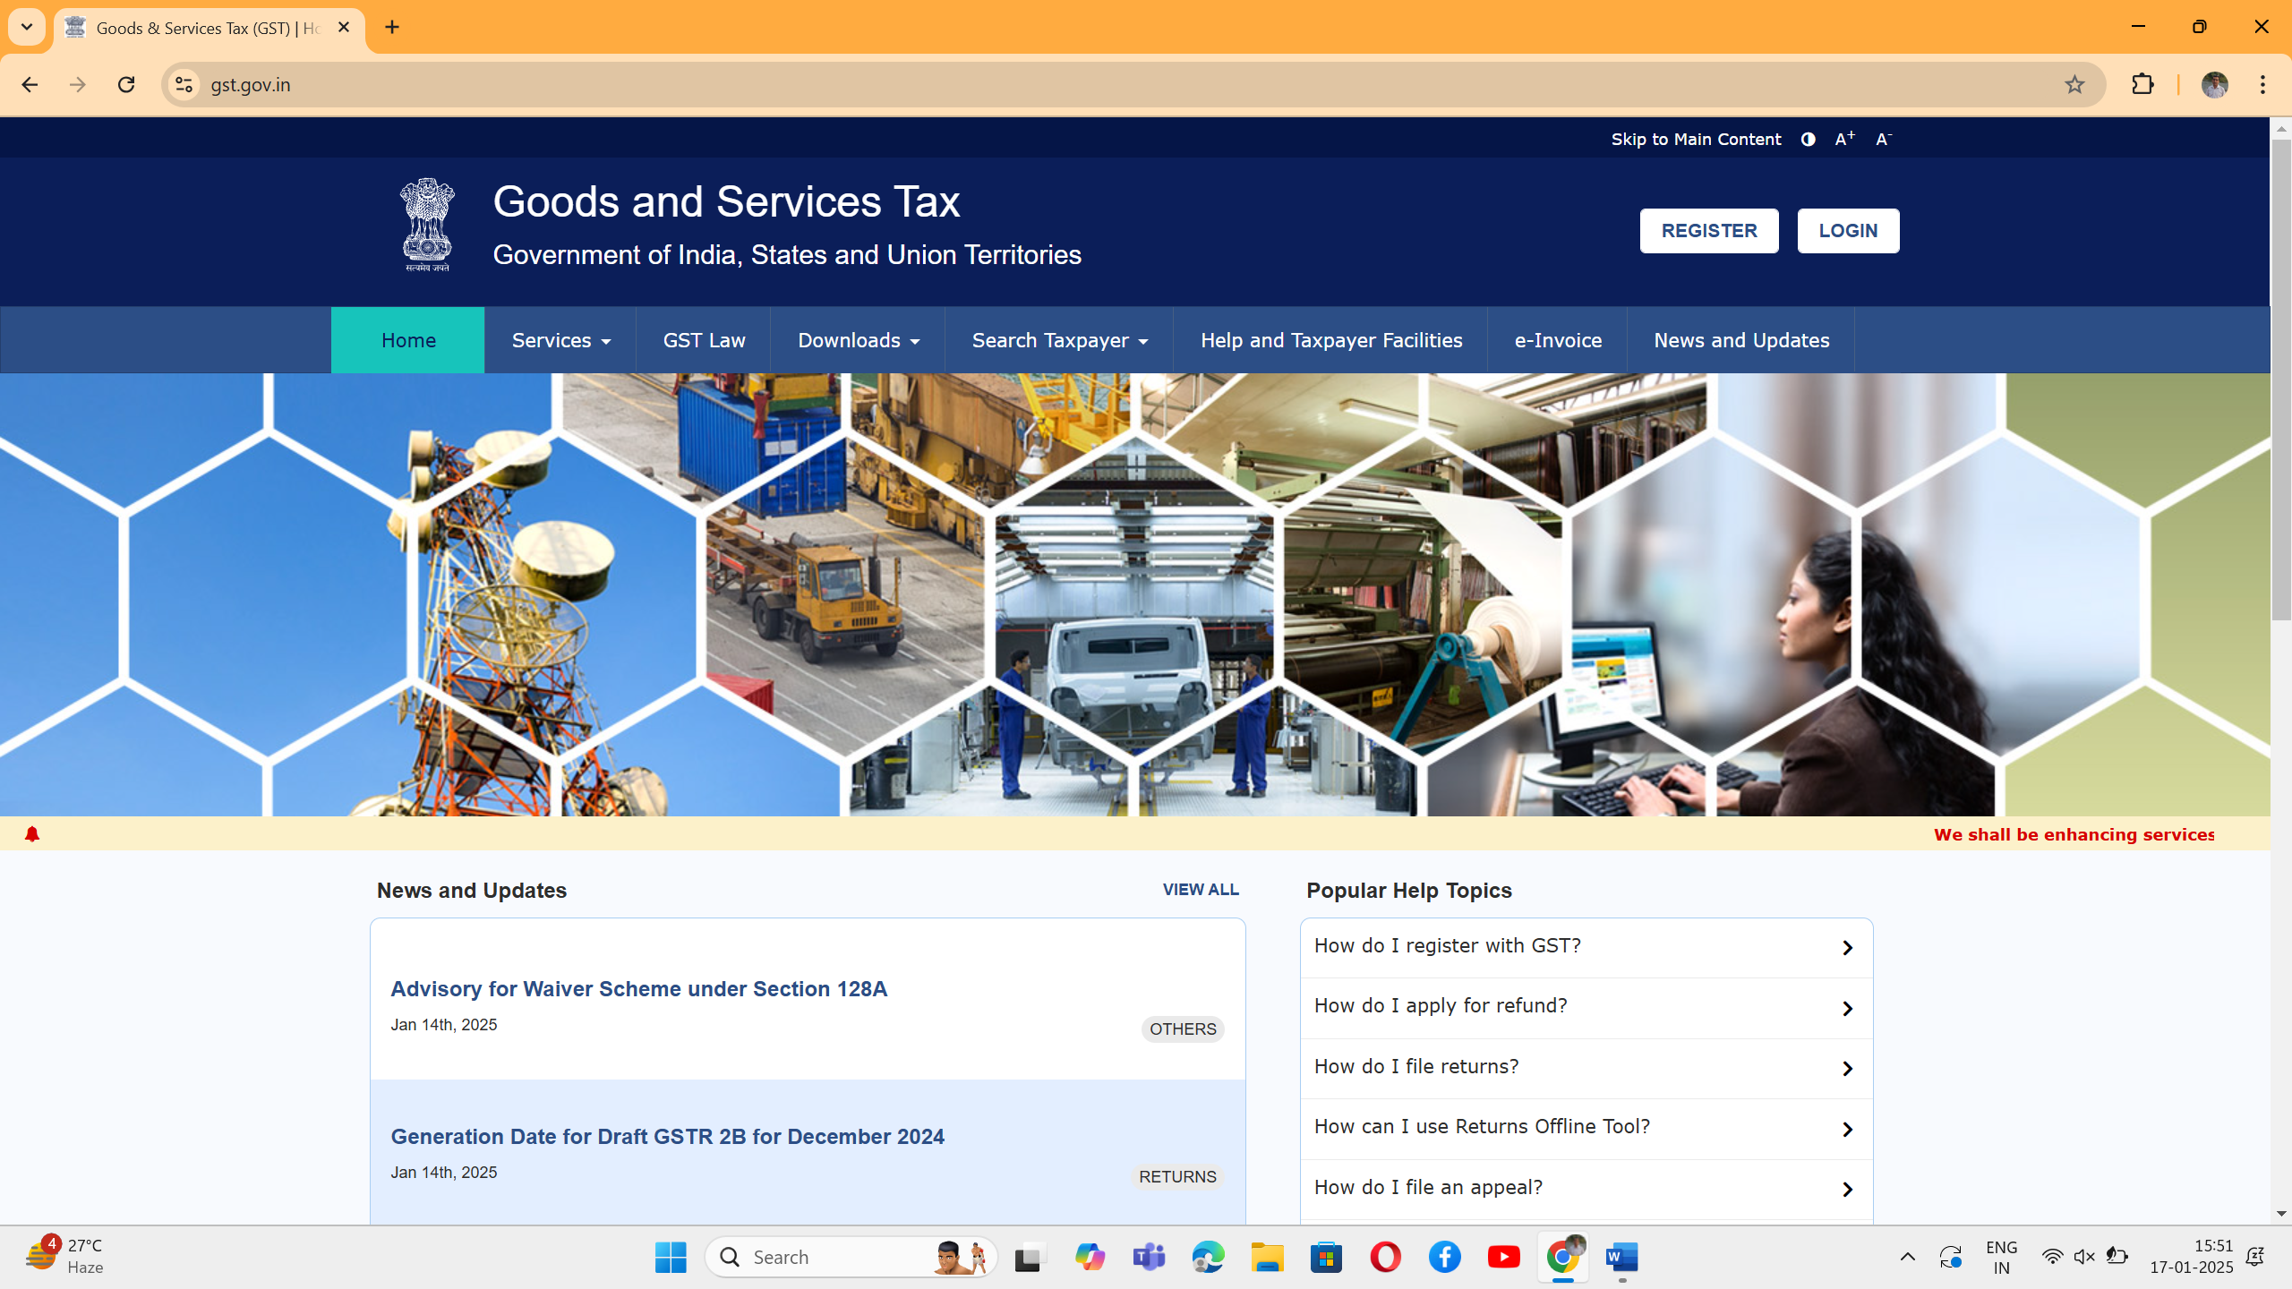Toggle the high contrast mode icon
The height and width of the screenshot is (1289, 2292).
click(x=1808, y=139)
